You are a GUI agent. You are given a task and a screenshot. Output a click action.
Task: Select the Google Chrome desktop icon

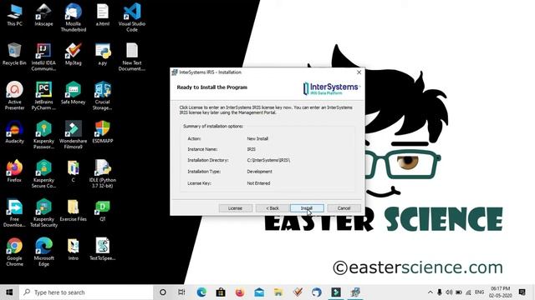(x=14, y=252)
